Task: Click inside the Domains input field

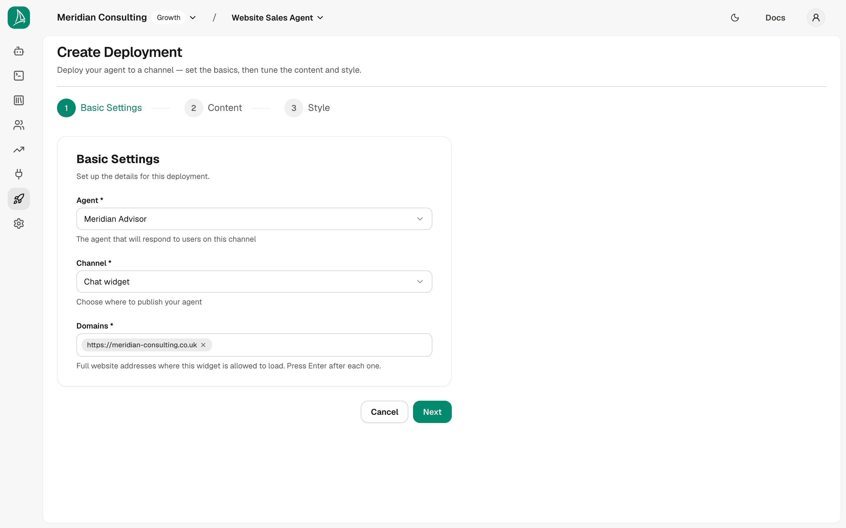Action: pos(322,345)
